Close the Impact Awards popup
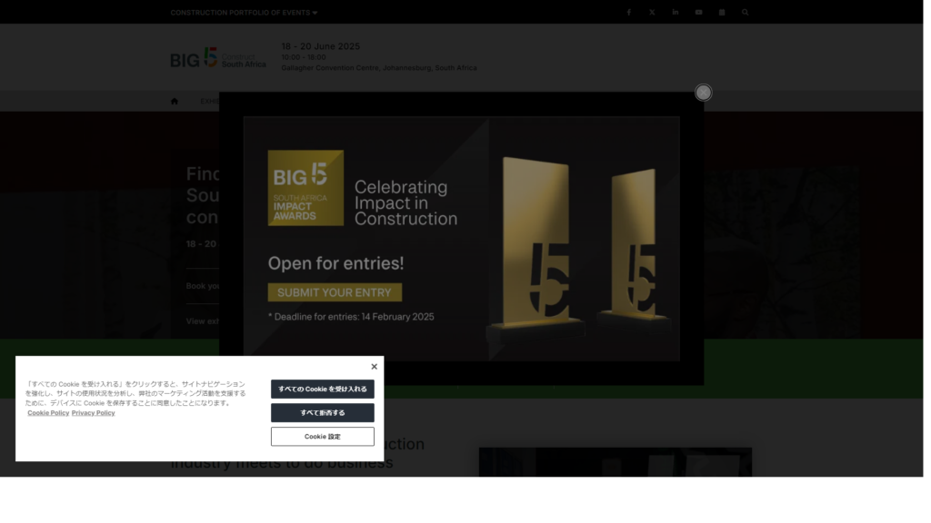Viewport: 931px width, 523px height. pos(704,93)
